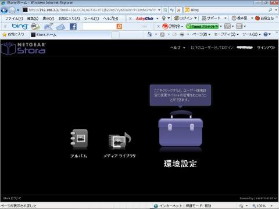
Task: Open the recent pages dropdown beside Forward
Action: point(18,10)
